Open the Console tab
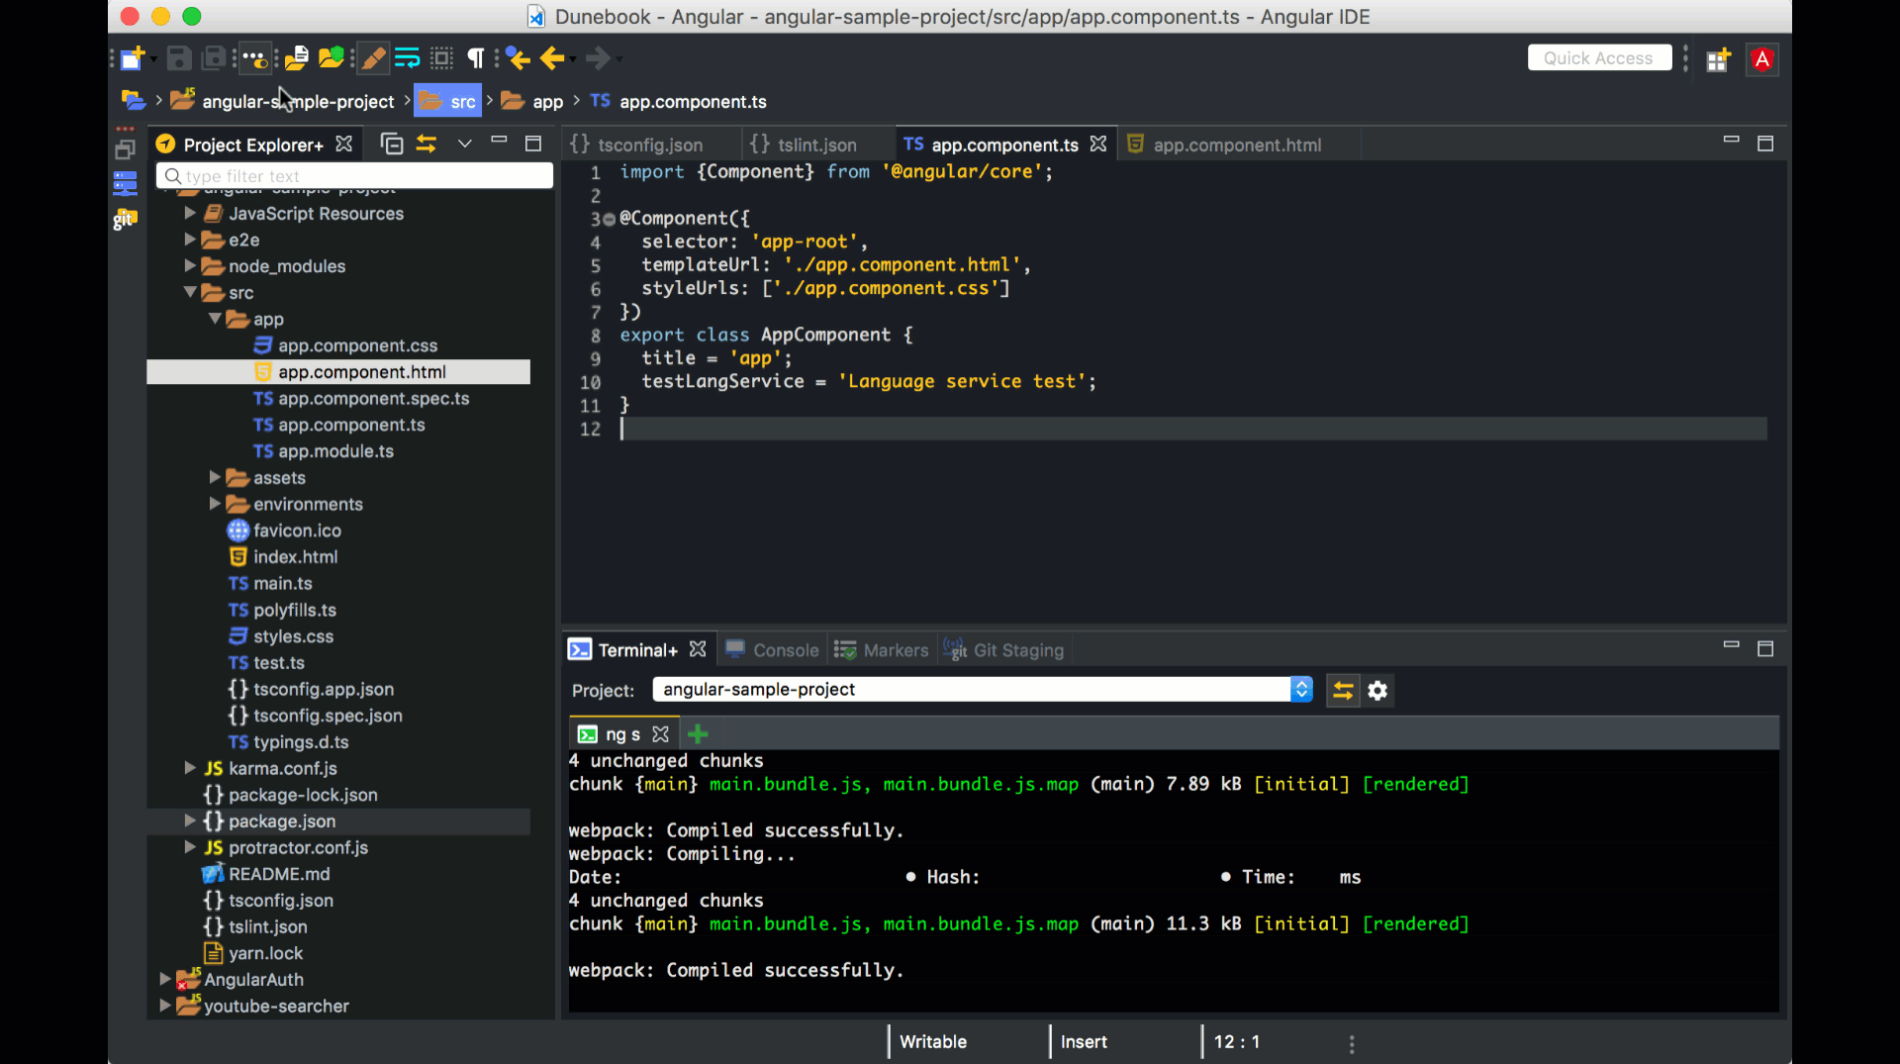Image resolution: width=1900 pixels, height=1064 pixels. pos(772,650)
